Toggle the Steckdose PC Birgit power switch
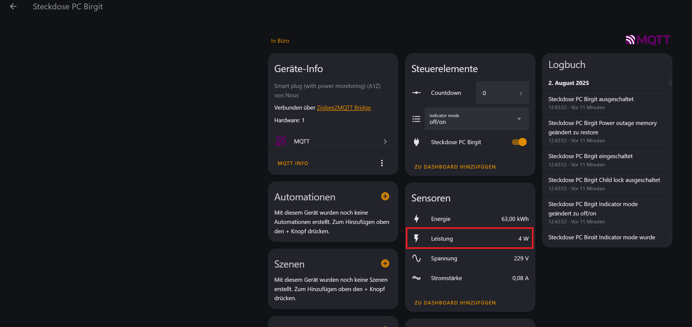This screenshot has height=327, width=692. [518, 142]
